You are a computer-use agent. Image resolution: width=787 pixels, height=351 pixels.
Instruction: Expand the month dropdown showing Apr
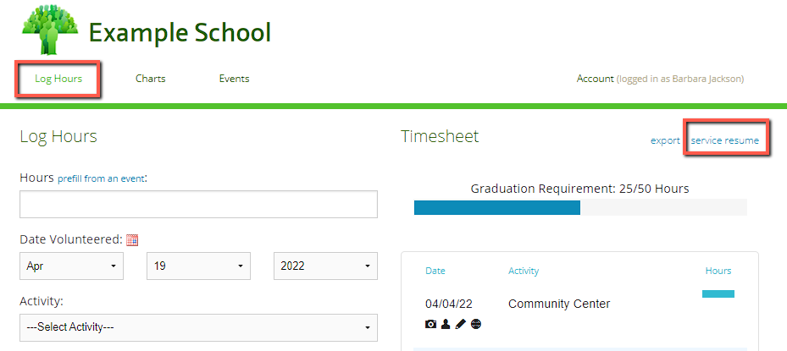coord(71,266)
